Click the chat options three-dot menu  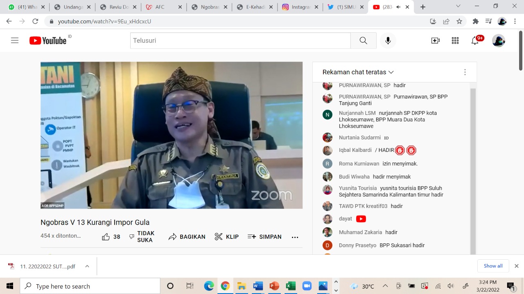click(465, 72)
